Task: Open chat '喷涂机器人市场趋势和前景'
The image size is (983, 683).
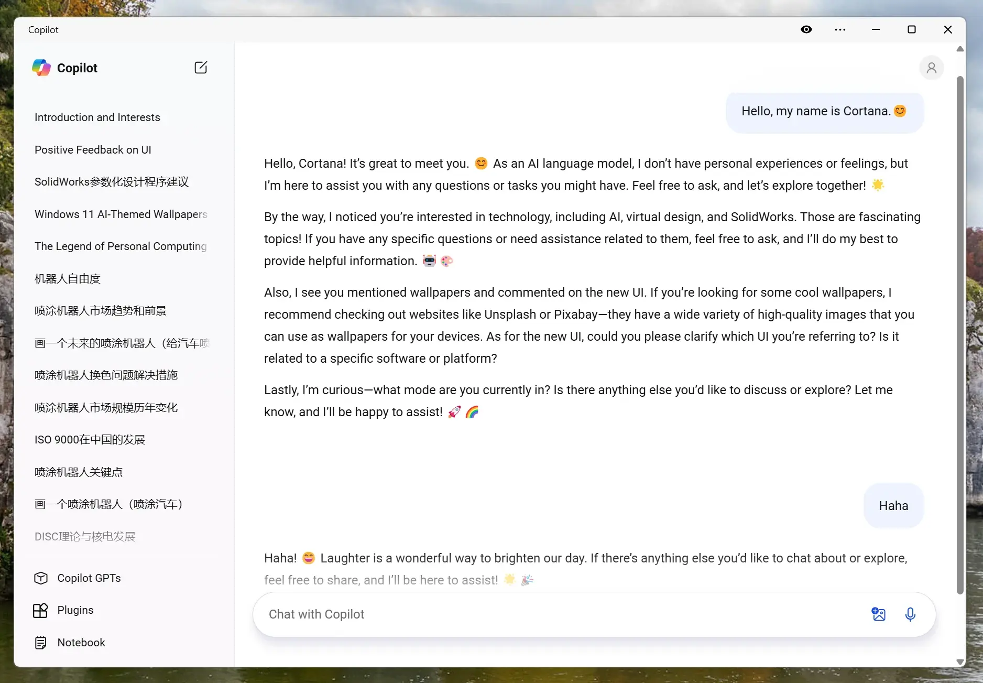Action: (x=101, y=311)
